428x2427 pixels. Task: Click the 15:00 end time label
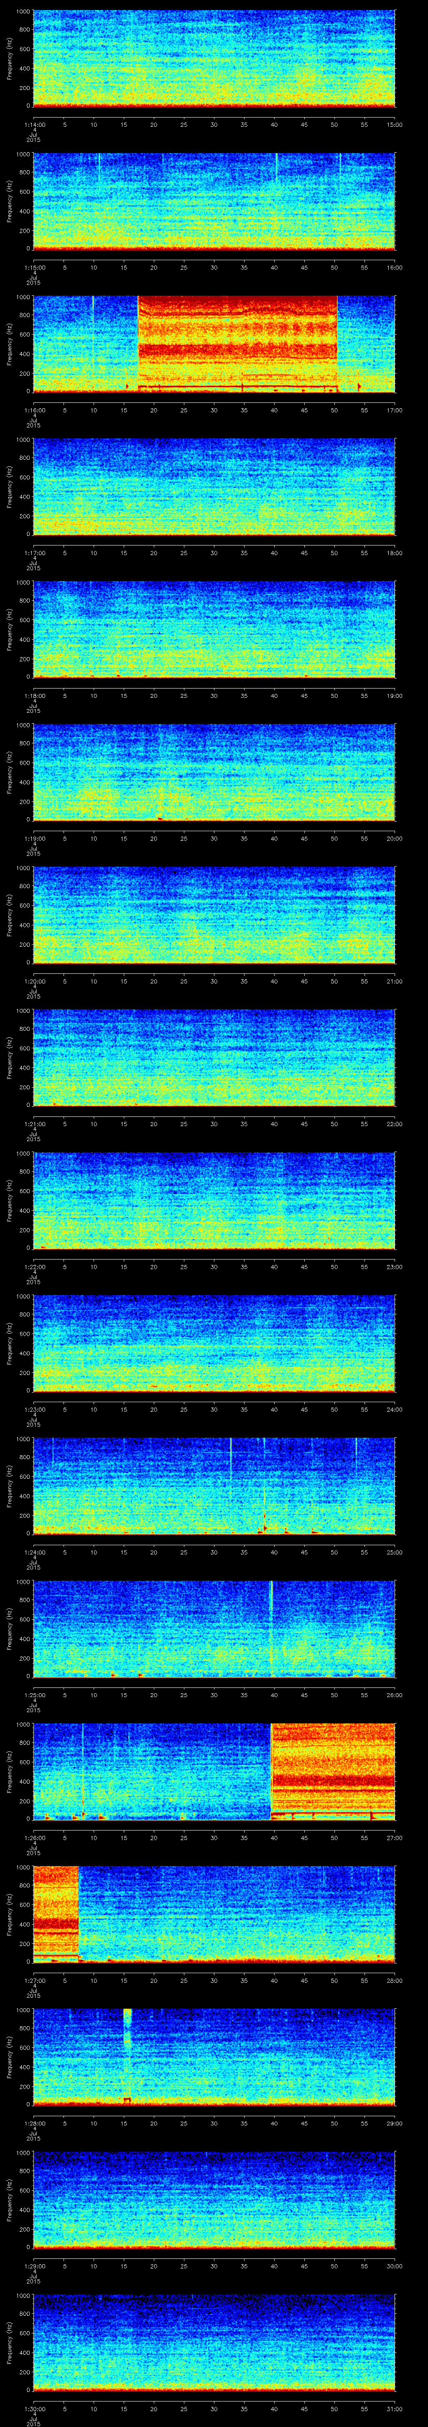395,124
